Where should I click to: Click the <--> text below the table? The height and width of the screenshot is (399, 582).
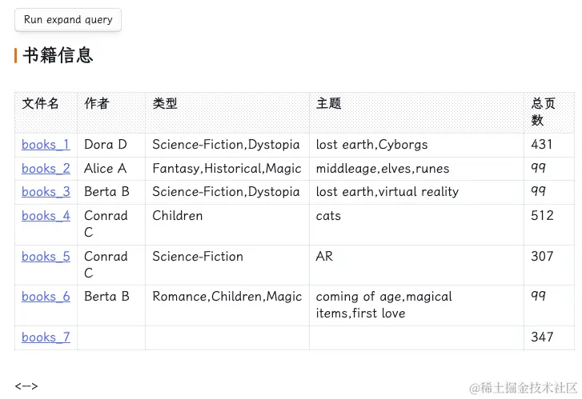pyautogui.click(x=26, y=386)
